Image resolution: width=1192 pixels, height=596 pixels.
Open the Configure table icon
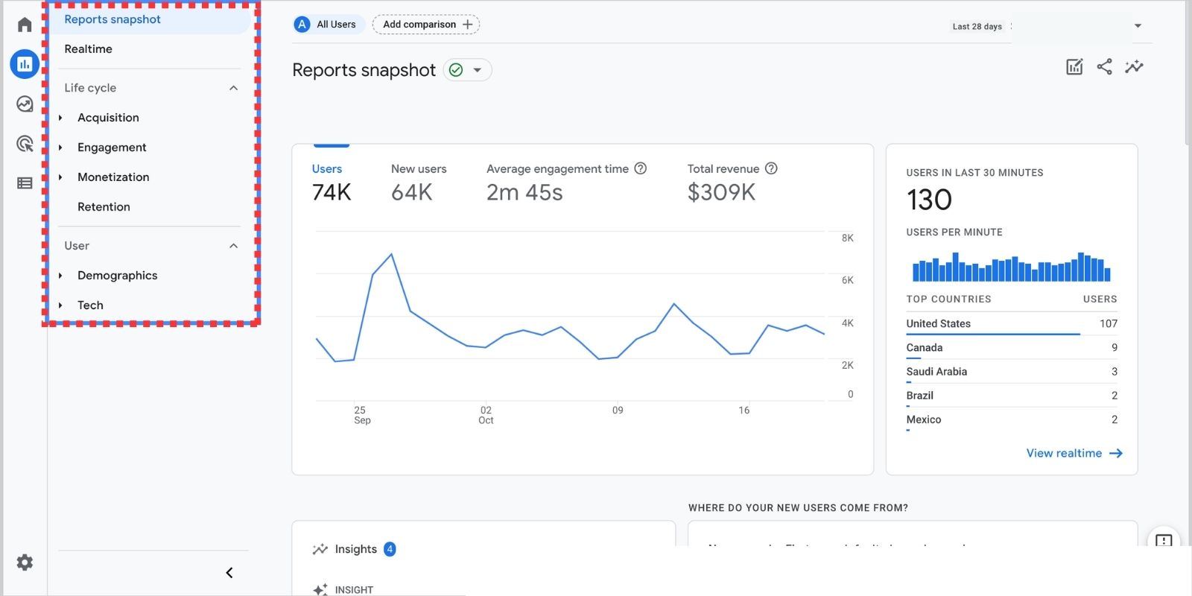point(25,183)
